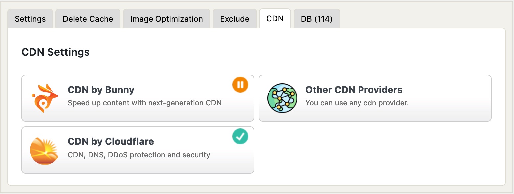Screen dimensions: 514x194
Task: Click the active CDN tab
Action: click(x=275, y=19)
